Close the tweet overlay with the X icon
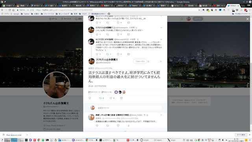Viewport: 252px width, 142px height. click(248, 19)
